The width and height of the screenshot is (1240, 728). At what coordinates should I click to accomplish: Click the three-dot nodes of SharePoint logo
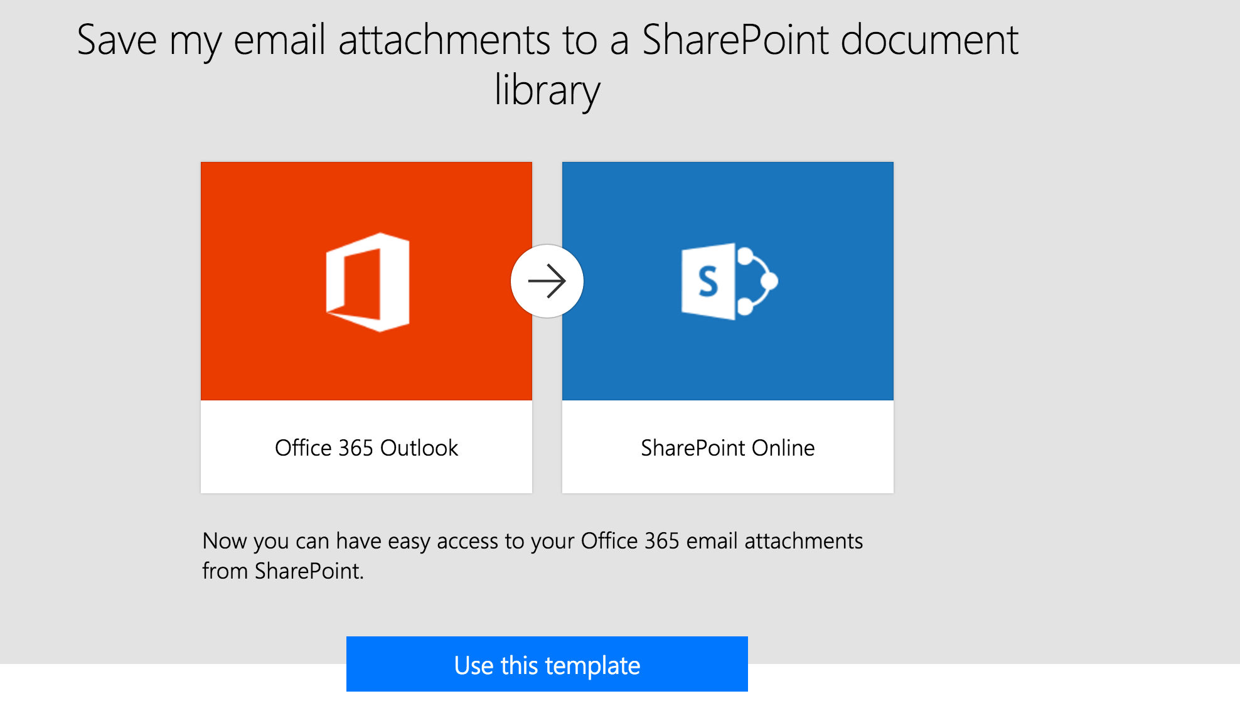758,281
